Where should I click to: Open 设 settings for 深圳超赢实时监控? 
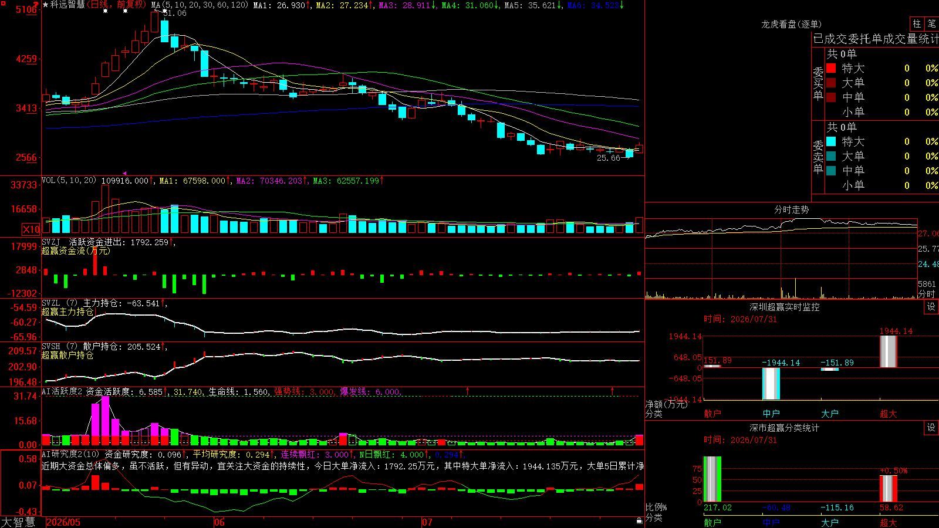click(931, 307)
